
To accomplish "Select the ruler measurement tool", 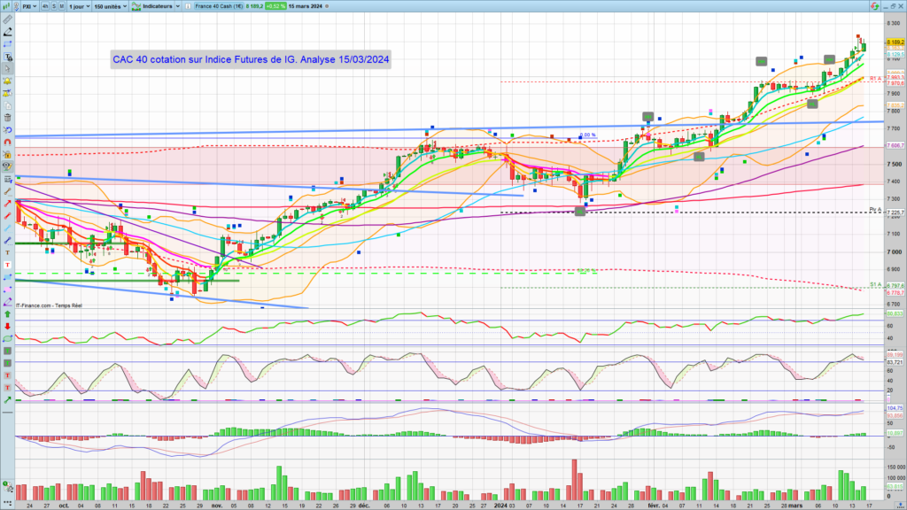I will (x=7, y=19).
